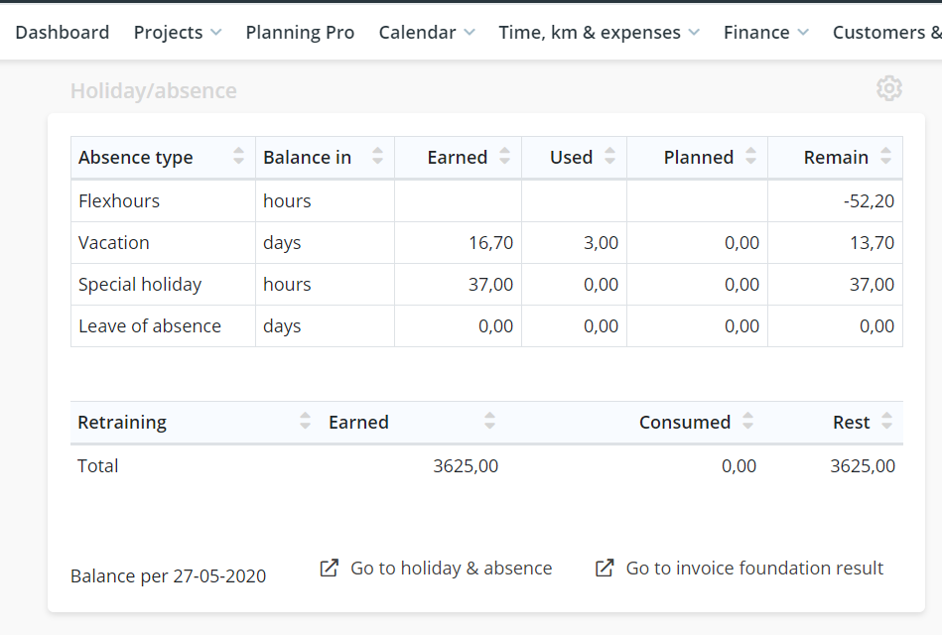The height and width of the screenshot is (635, 942).
Task: Go to the Dashboard menu item
Action: 63,33
